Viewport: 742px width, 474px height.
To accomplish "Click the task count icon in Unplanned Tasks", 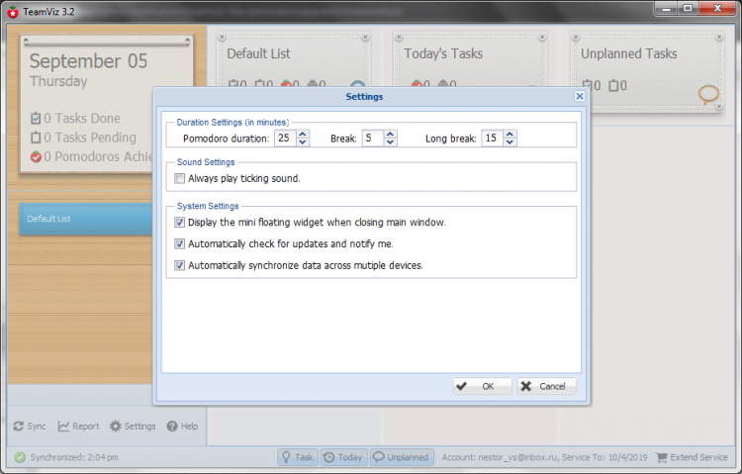I will pos(587,85).
